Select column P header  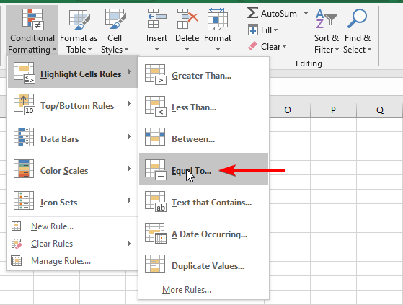point(333,110)
